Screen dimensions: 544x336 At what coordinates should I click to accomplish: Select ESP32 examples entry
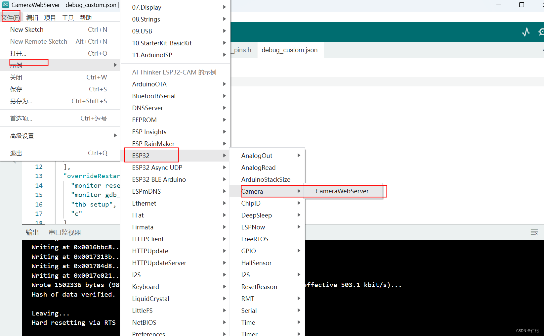pos(175,156)
